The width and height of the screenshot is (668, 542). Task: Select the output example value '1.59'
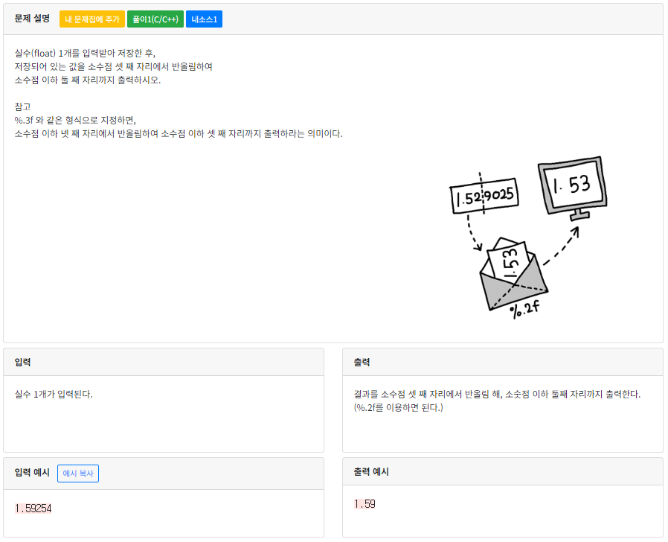tap(364, 503)
